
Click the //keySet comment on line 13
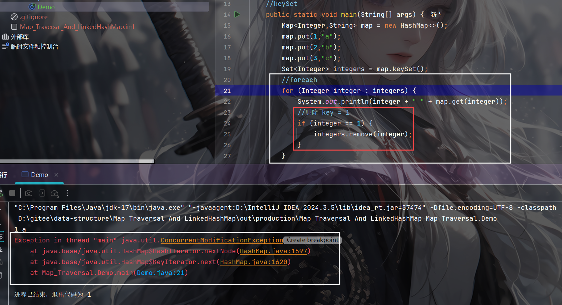282,4
